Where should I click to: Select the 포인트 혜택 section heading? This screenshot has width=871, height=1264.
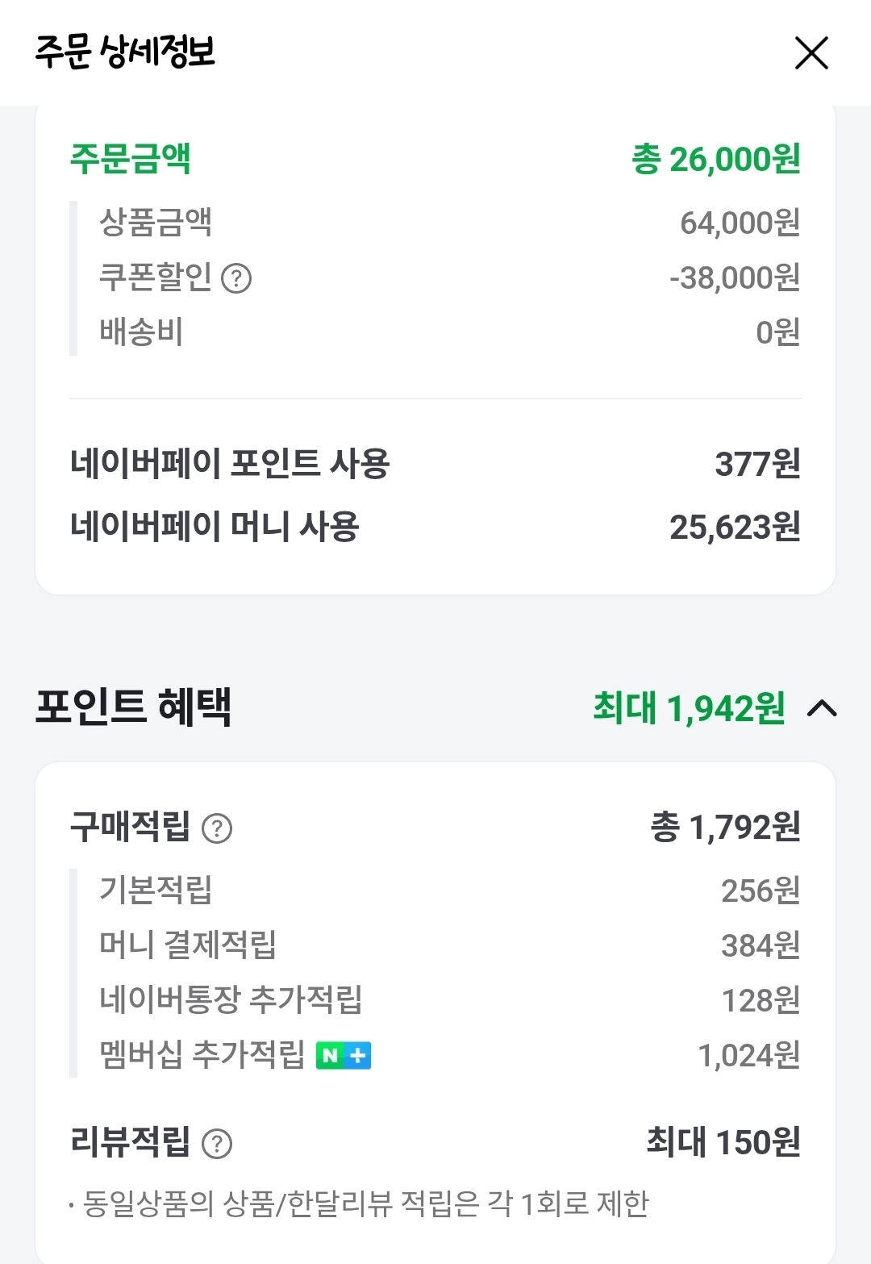click(x=134, y=707)
